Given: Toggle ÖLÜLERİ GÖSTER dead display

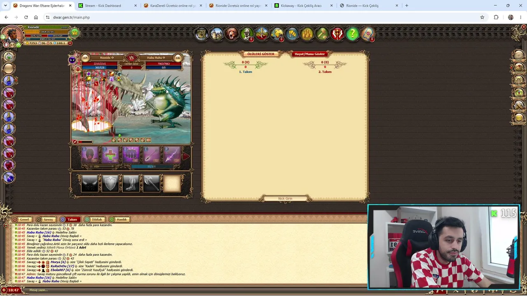Looking at the screenshot, I should tap(261, 54).
